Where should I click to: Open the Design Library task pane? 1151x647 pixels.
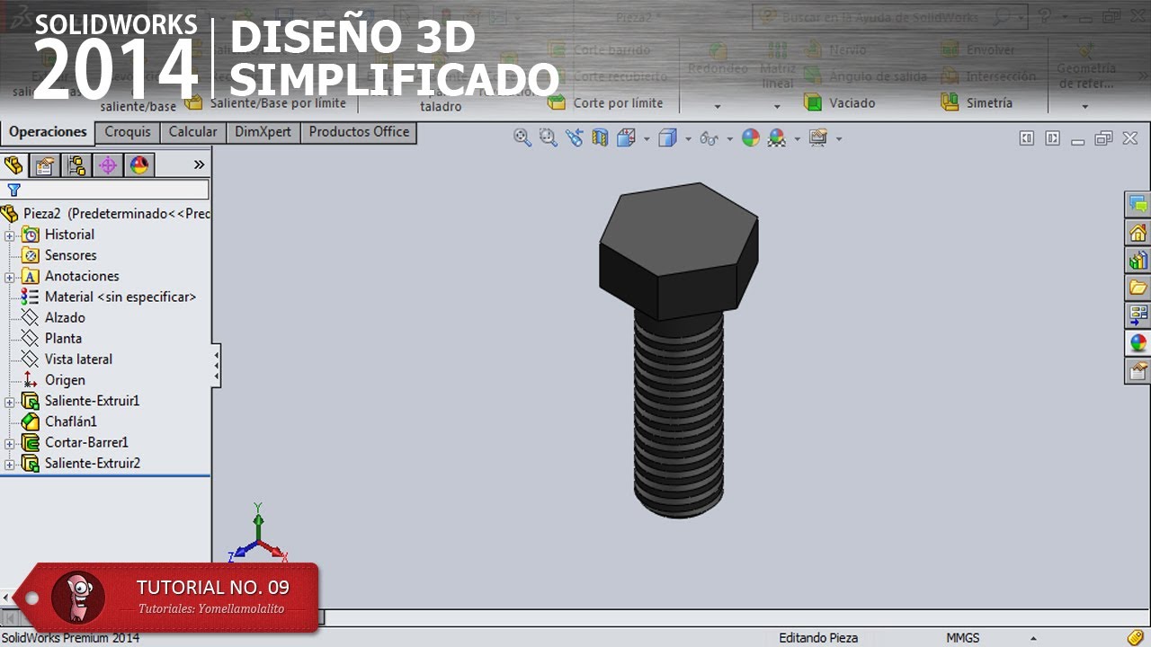1138,261
